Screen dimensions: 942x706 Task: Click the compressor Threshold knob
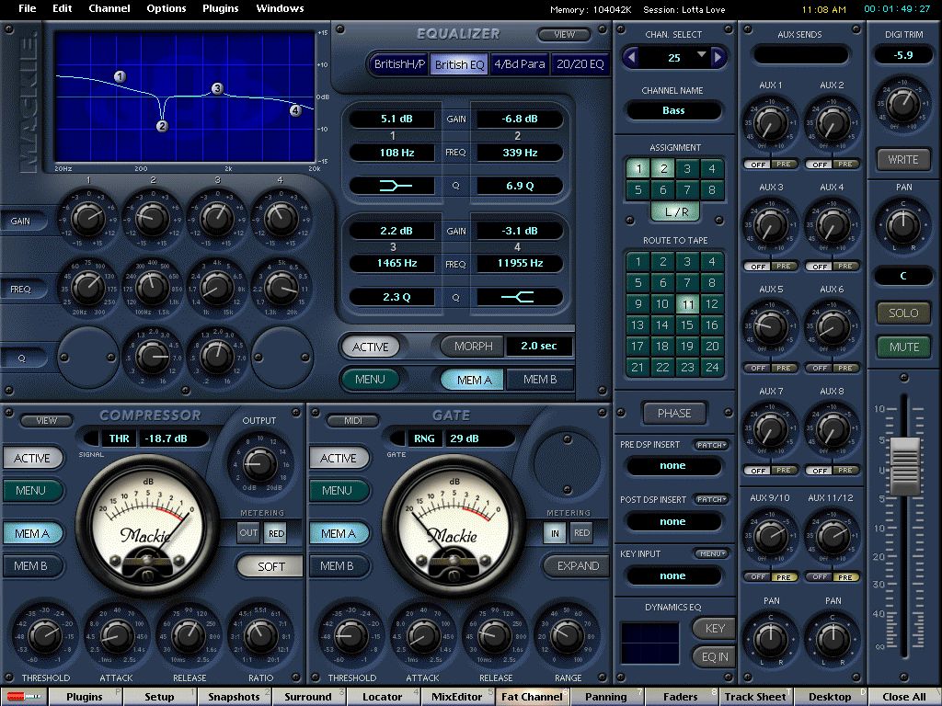pyautogui.click(x=46, y=636)
